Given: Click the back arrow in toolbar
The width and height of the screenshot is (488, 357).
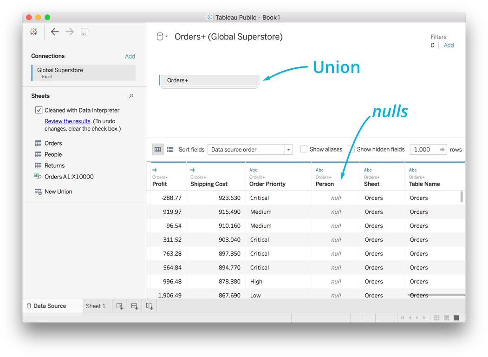Looking at the screenshot, I should (x=55, y=32).
